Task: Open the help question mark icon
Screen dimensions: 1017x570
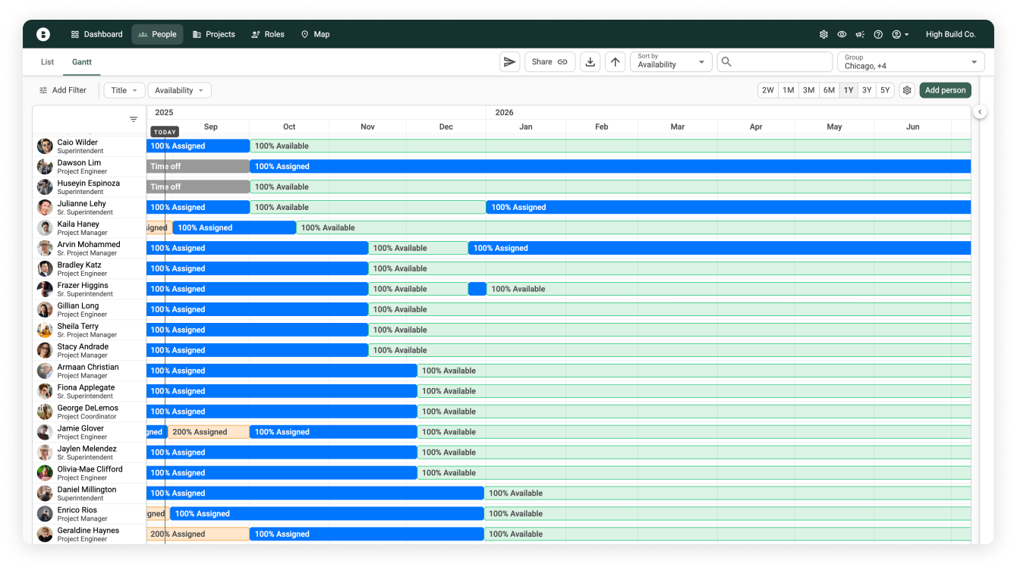Action: [x=878, y=34]
